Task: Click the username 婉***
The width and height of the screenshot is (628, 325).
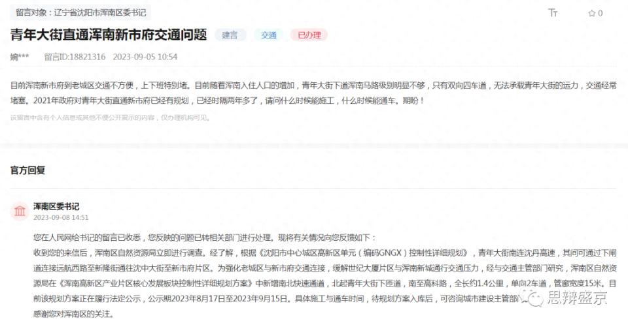Action: pyautogui.click(x=20, y=57)
